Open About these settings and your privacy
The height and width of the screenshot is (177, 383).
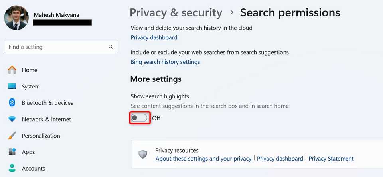203,159
